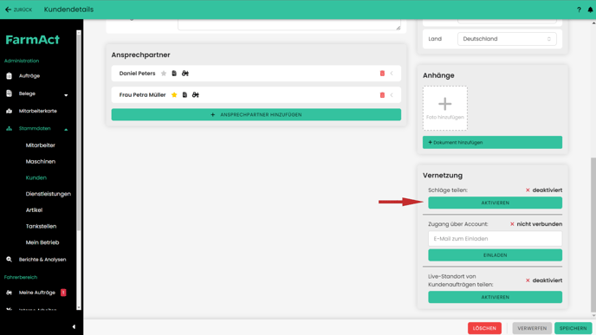Open Artikel under Stammdaten
This screenshot has width=596, height=335.
[34, 210]
